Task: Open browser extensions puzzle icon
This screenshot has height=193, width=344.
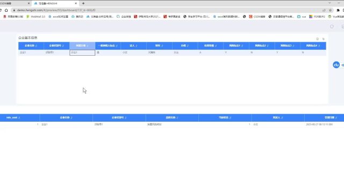Action: coord(338,10)
